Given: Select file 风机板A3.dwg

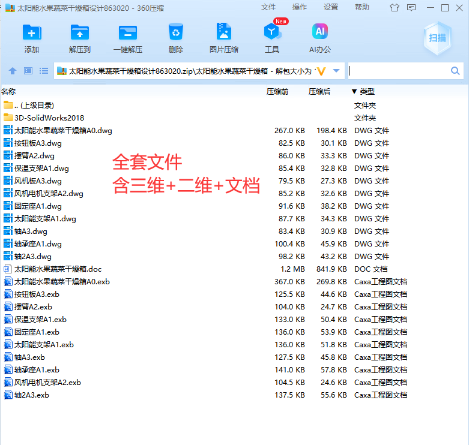Looking at the screenshot, I should click(x=38, y=181).
